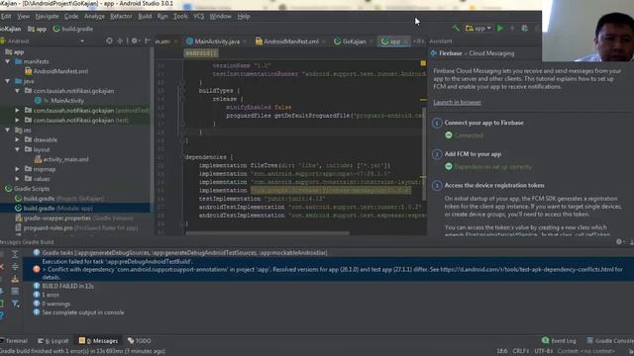Click the Debug app bug icon
Viewport: 634px width, 356px height.
[x=524, y=29]
